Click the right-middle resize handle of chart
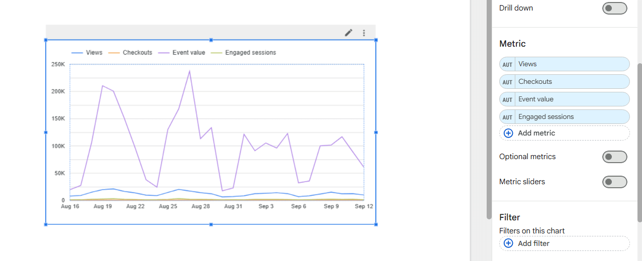642x261 pixels. 376,133
